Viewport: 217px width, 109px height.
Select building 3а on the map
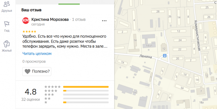coord(182,88)
